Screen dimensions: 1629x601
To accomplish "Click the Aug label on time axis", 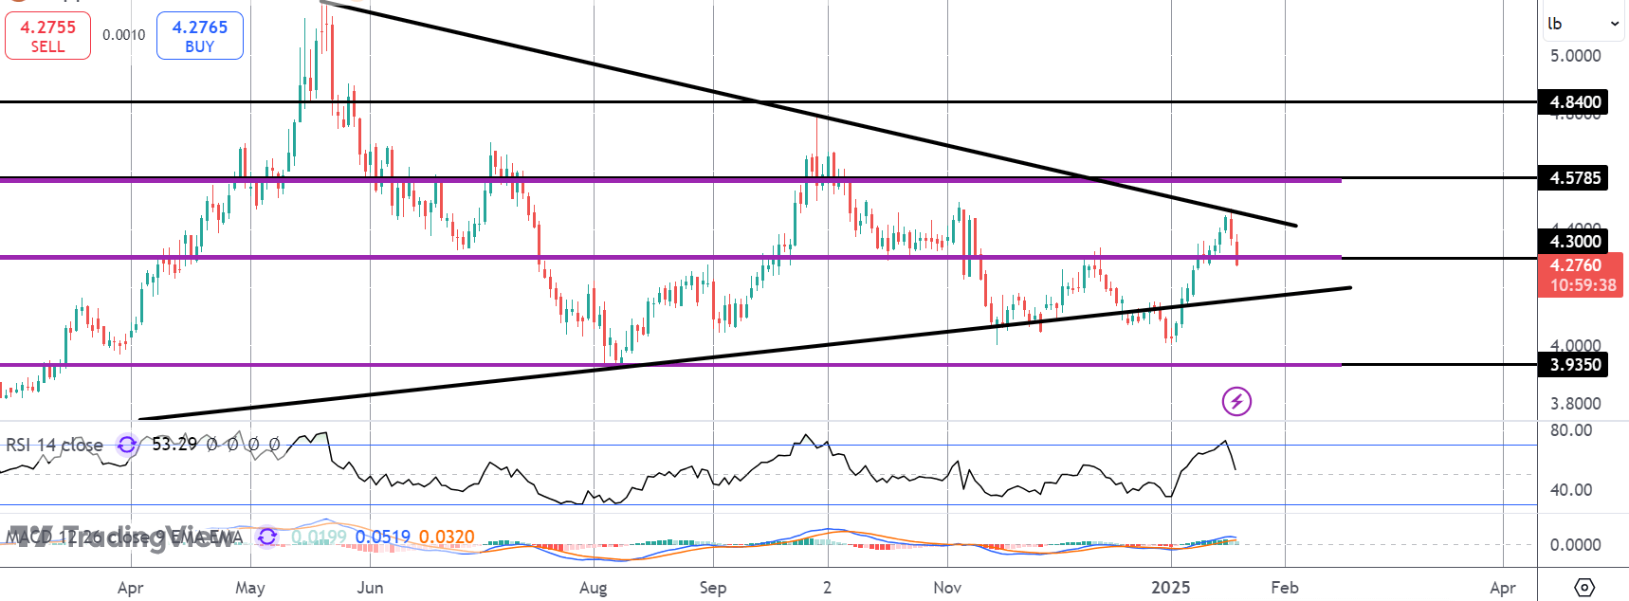I will tap(593, 588).
